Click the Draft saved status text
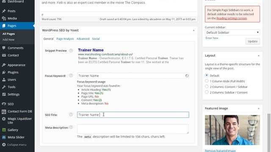This screenshot has width=271, height=152. [148, 19]
